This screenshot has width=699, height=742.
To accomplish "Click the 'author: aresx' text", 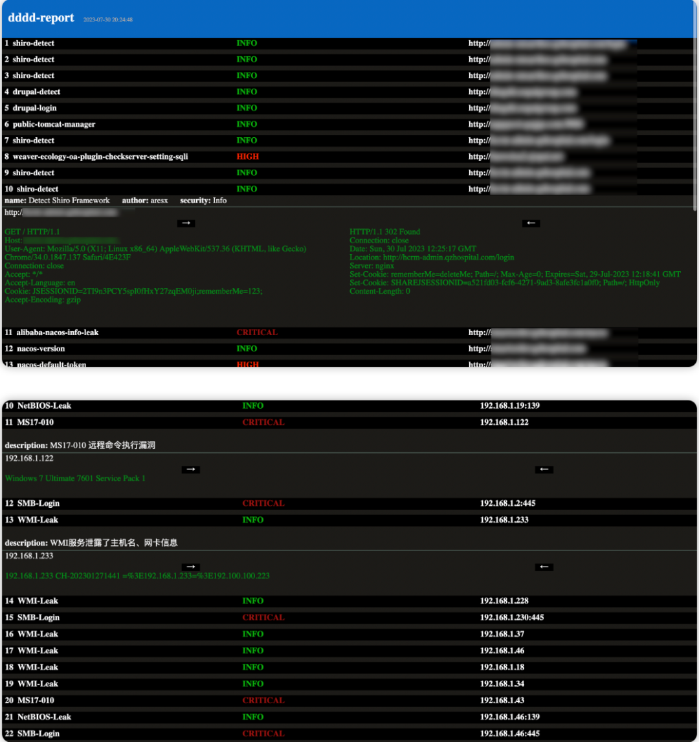I will [x=145, y=201].
